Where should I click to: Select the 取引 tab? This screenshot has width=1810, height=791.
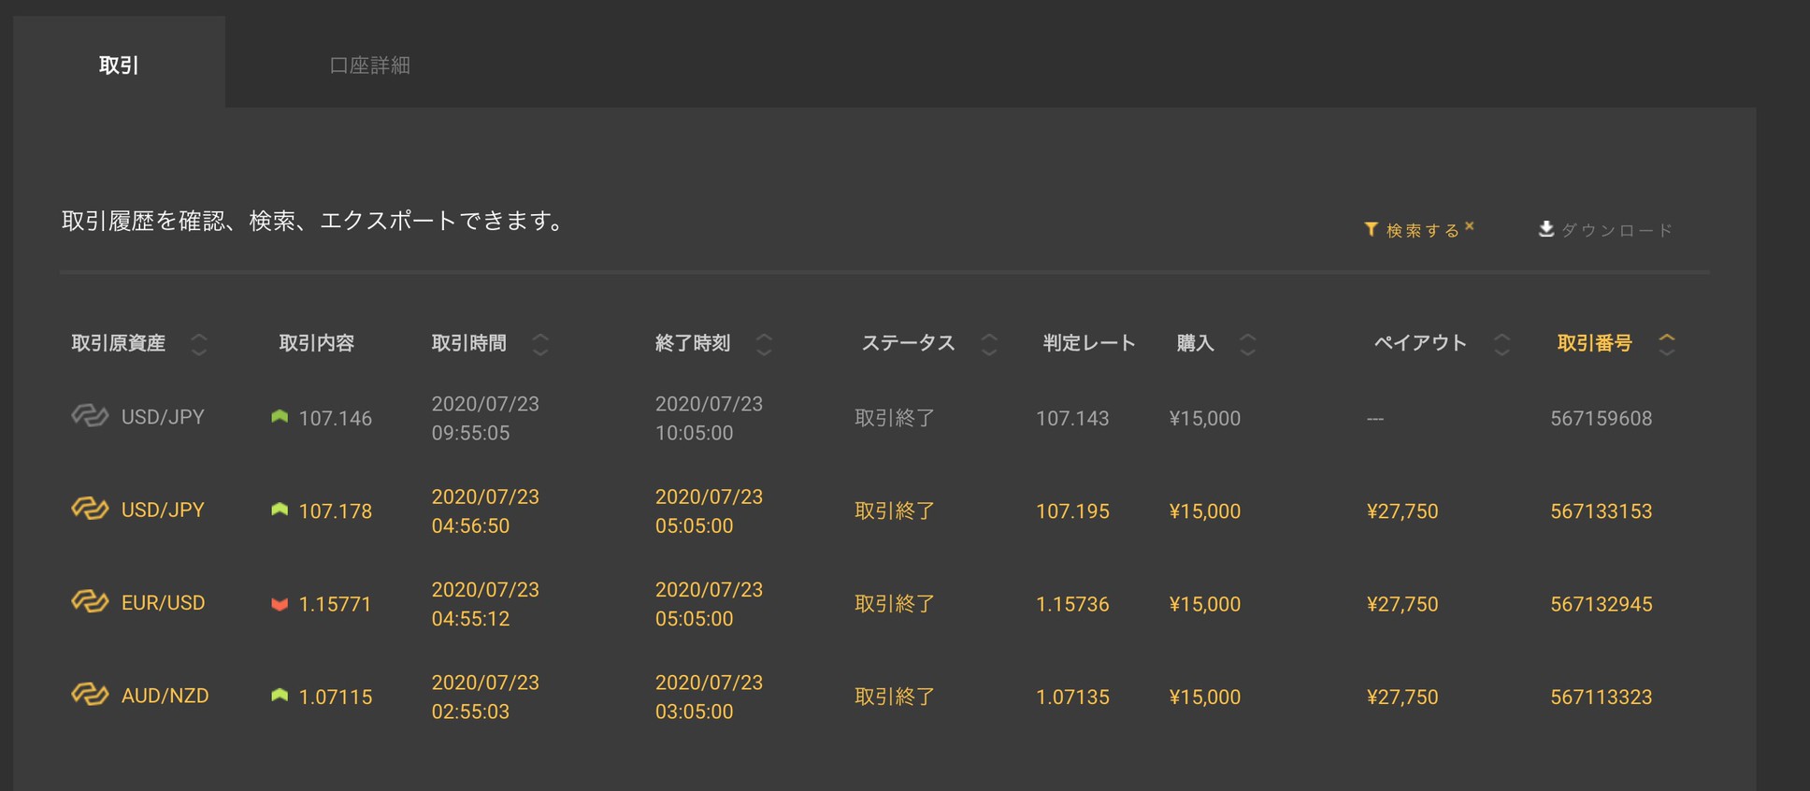coord(119,65)
